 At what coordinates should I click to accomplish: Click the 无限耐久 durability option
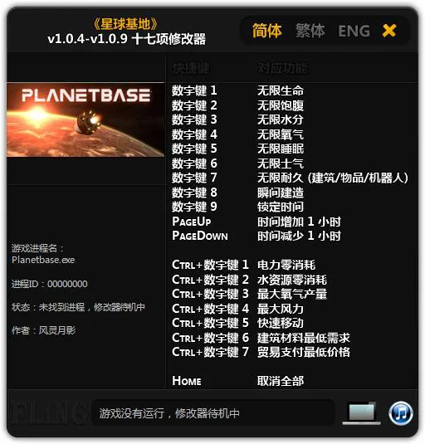pos(332,178)
